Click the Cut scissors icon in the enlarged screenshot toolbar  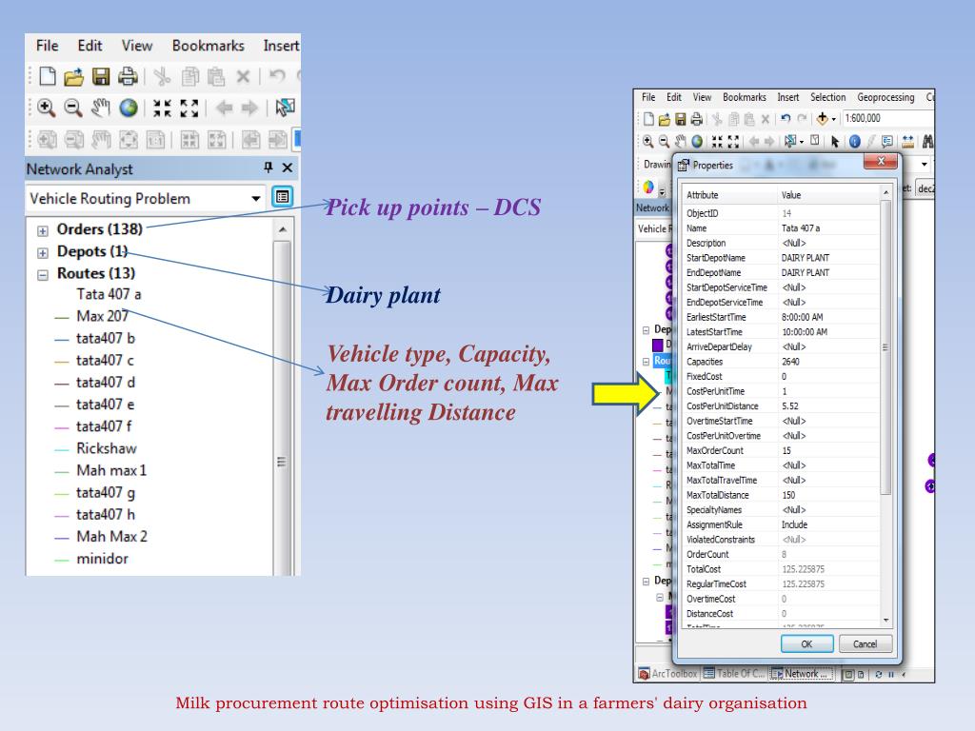[162, 76]
